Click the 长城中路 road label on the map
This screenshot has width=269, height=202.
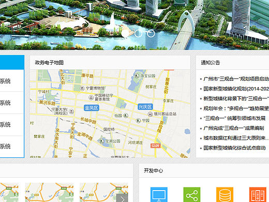tap(88, 121)
